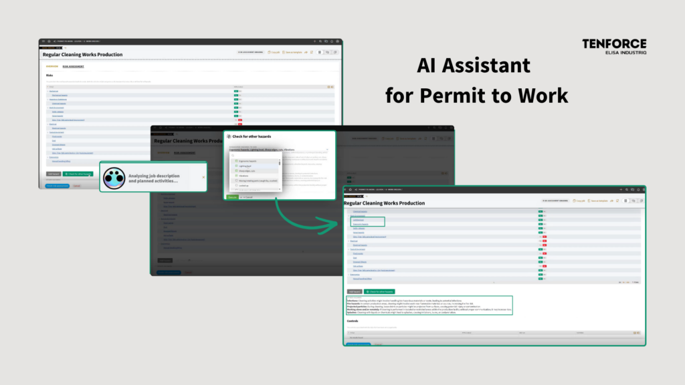Image resolution: width=685 pixels, height=385 pixels.
Task: Collapse 'Mechanical' group in top-left window
Action: point(47,91)
